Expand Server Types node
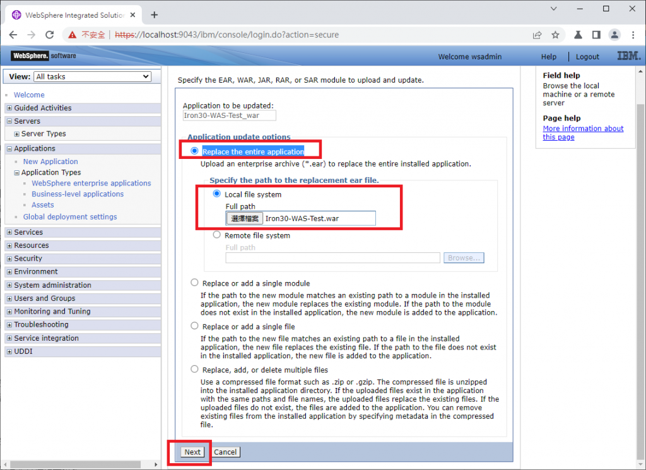646x470 pixels. click(x=16, y=134)
